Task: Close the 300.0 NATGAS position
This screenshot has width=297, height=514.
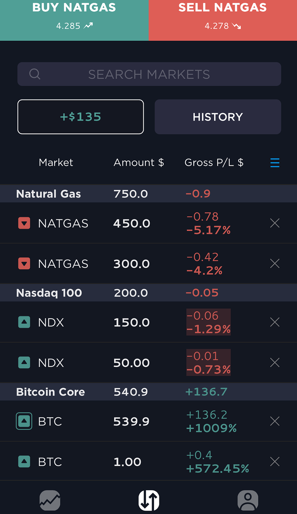Action: pos(275,263)
